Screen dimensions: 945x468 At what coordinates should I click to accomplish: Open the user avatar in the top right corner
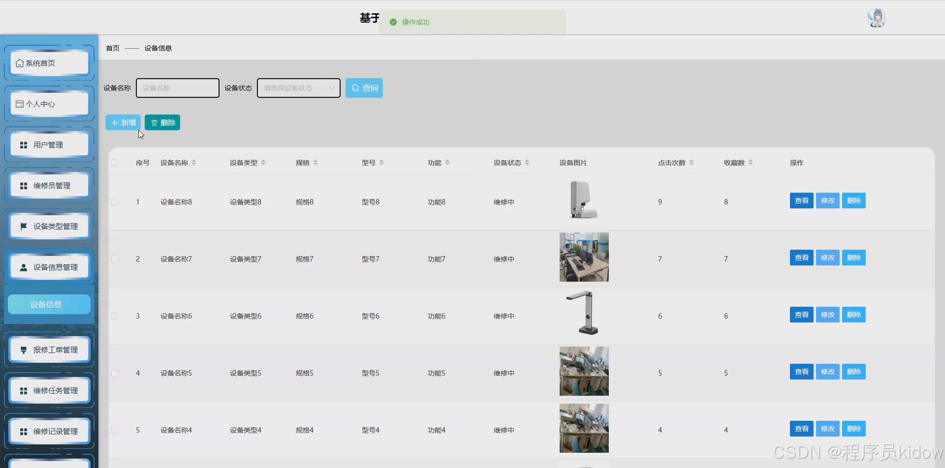(877, 18)
